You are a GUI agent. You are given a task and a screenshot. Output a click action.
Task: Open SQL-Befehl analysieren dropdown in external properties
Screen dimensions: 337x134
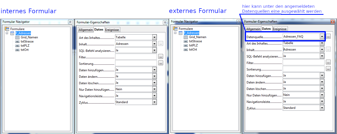pyautogui.click(x=322, y=56)
